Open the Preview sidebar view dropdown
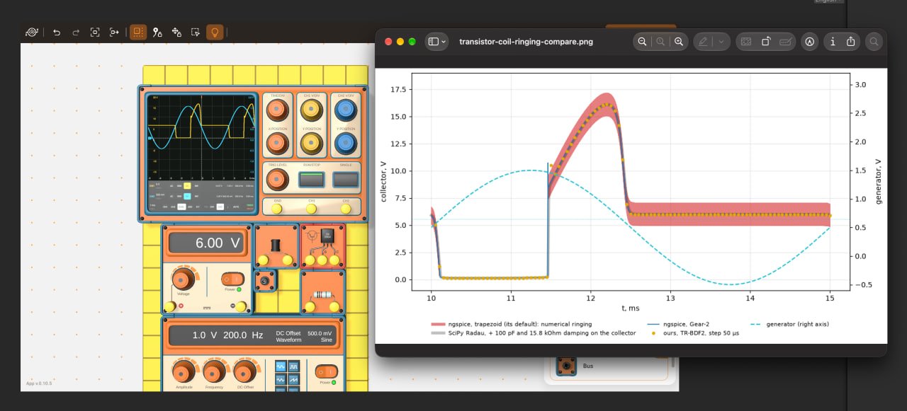 pos(436,42)
